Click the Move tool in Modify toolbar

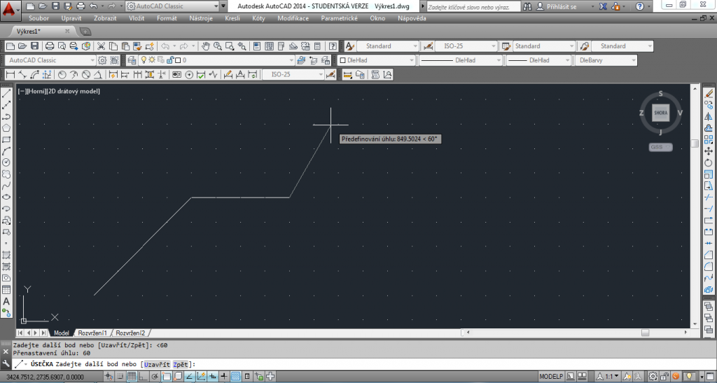point(709,151)
